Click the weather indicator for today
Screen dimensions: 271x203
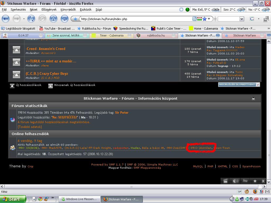tap(206, 10)
